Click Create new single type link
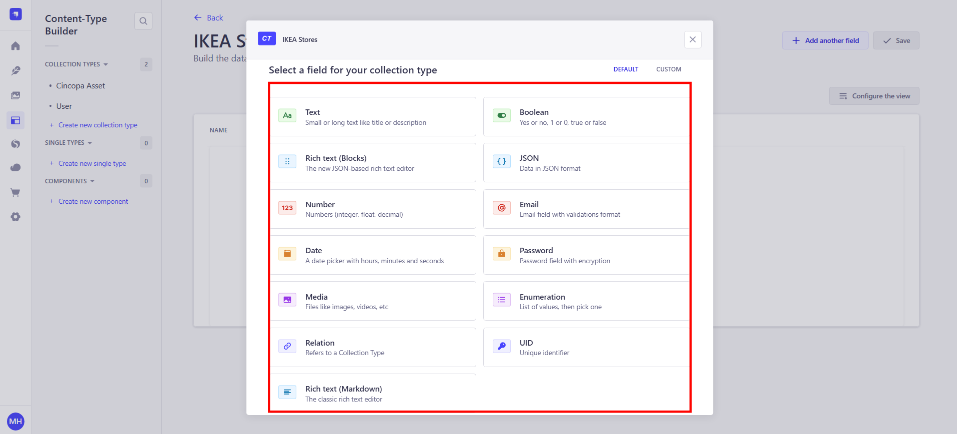This screenshot has width=957, height=434. tap(88, 164)
